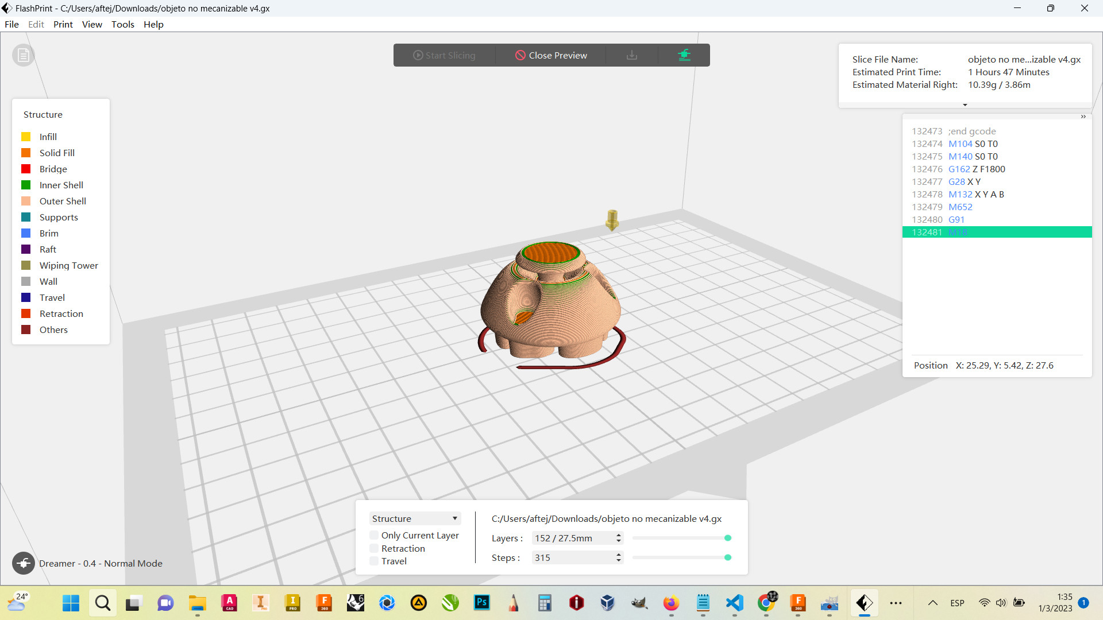
Task: Open Google Chrome from the taskbar
Action: pyautogui.click(x=766, y=603)
